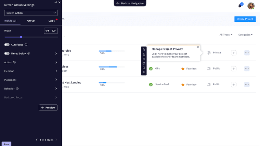Switch to the Logic tab
The width and height of the screenshot is (260, 146).
click(x=52, y=21)
